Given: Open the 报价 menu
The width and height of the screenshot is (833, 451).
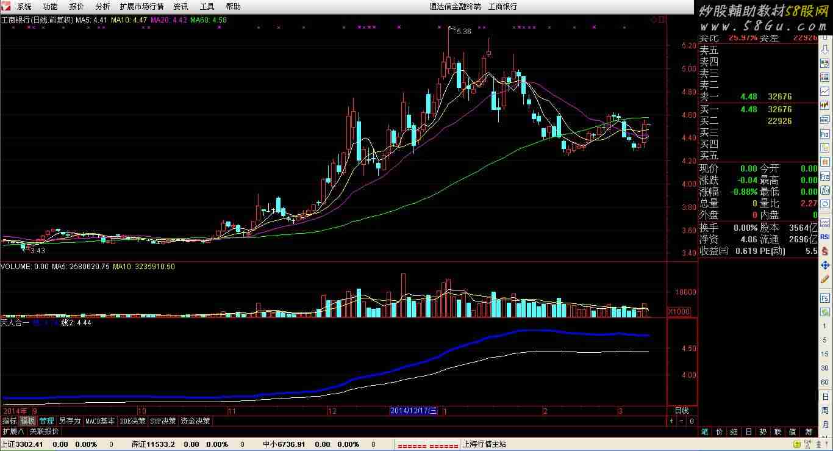Looking at the screenshot, I should pos(77,6).
